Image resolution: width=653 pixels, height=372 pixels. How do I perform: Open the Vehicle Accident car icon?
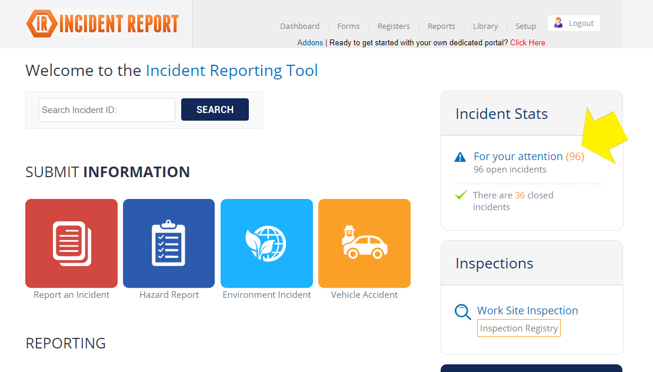(364, 243)
